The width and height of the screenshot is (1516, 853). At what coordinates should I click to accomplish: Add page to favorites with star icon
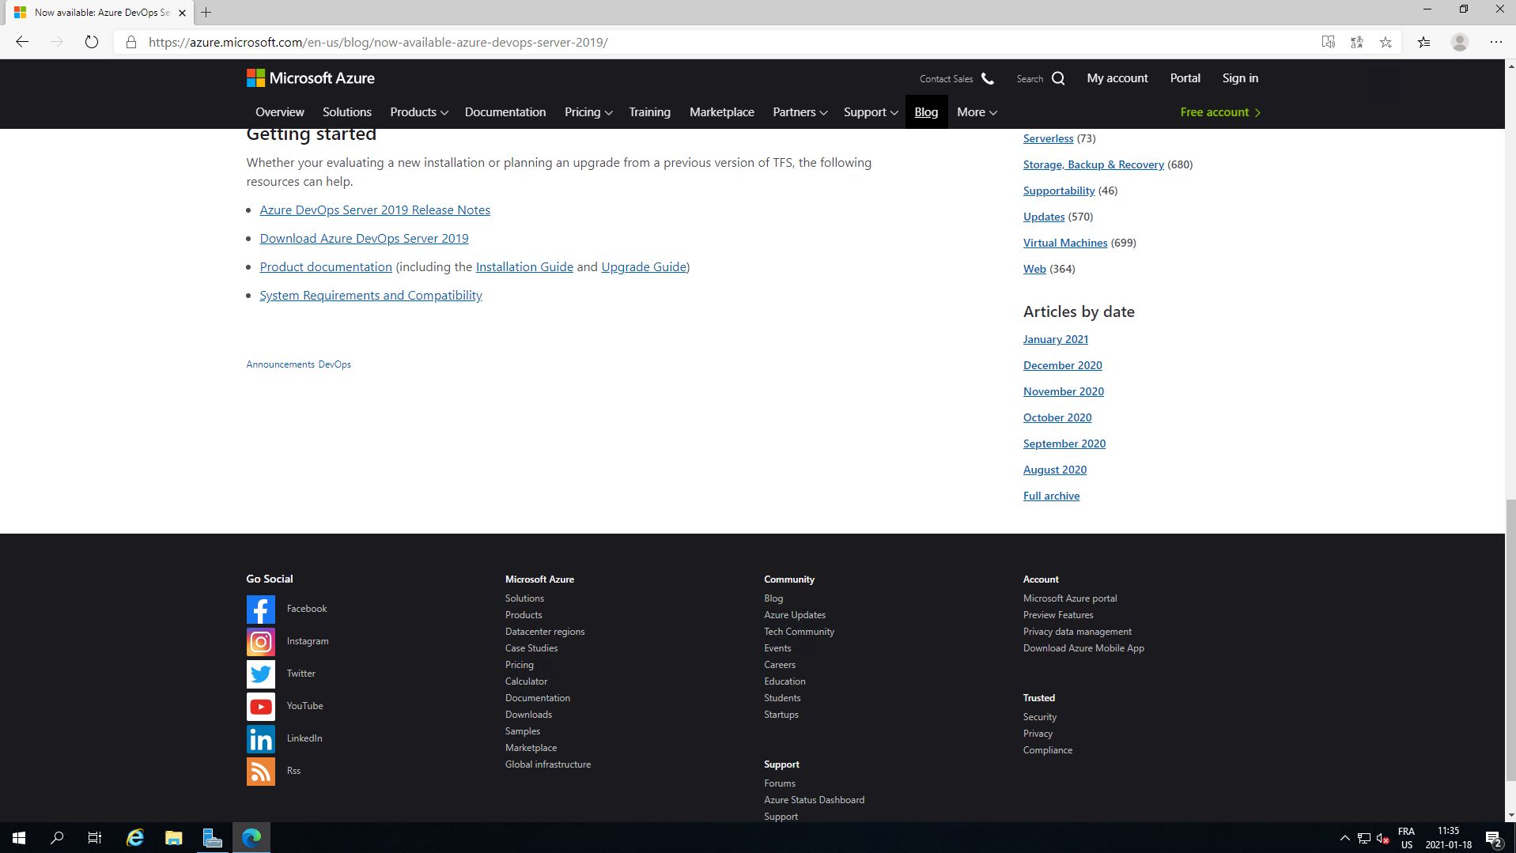[x=1386, y=43]
